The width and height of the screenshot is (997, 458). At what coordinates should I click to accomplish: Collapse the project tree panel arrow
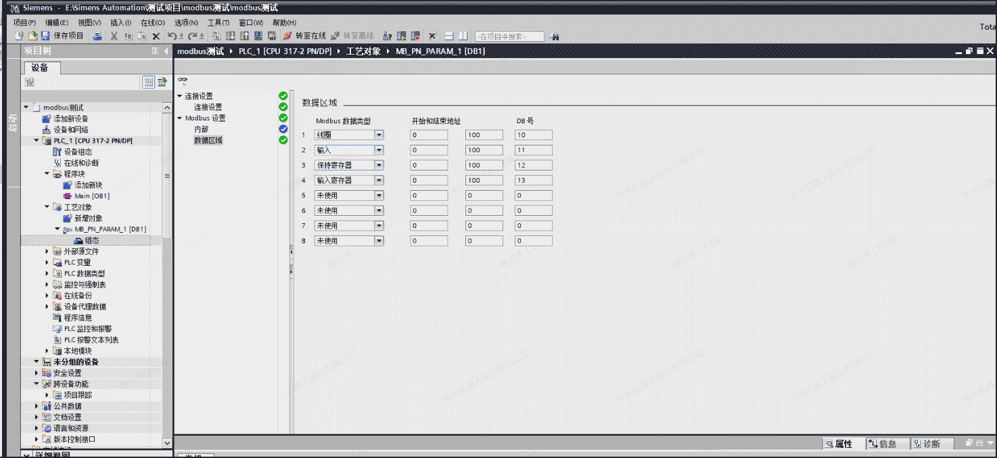pos(166,51)
